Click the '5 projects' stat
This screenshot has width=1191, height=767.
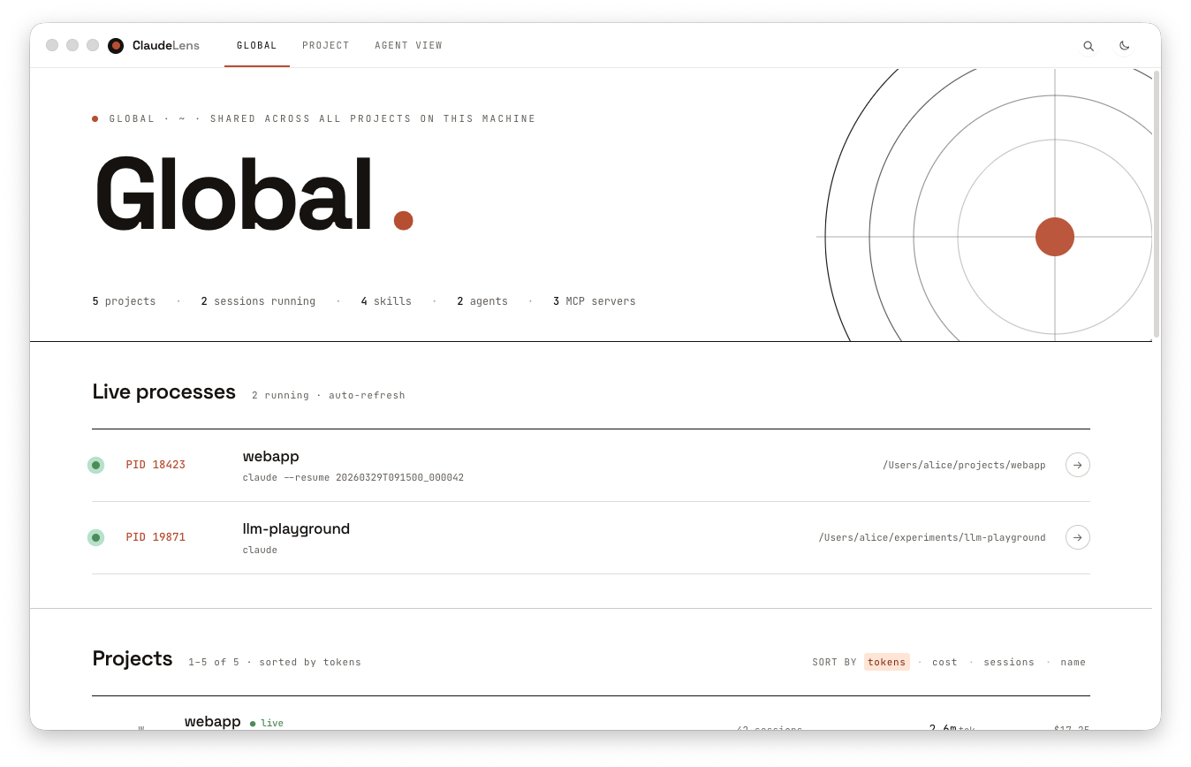[124, 301]
